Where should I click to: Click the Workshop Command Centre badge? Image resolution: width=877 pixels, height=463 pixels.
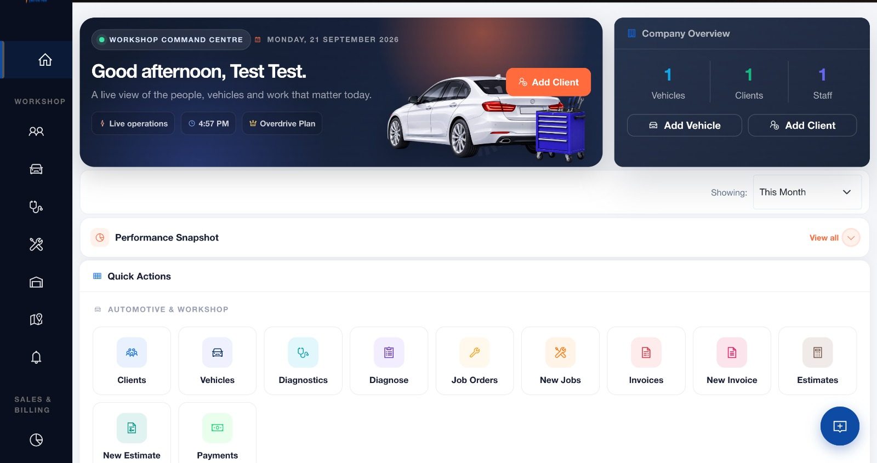(171, 39)
